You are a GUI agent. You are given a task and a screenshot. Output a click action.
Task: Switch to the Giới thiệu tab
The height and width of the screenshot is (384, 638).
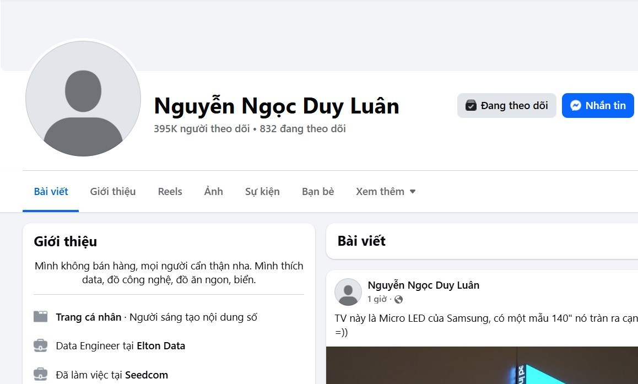click(112, 191)
